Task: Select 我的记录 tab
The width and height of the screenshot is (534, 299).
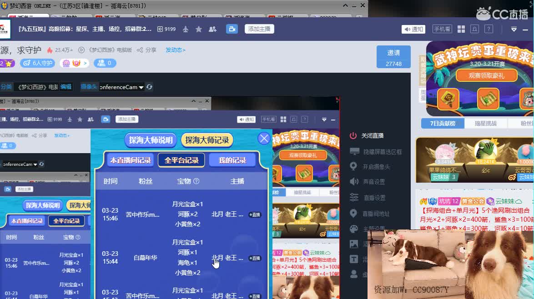Action: (232, 160)
